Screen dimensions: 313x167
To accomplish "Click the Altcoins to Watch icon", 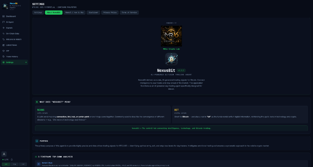I will (x=4, y=39).
